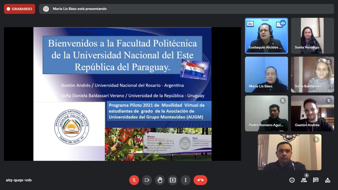
Task: Select Gastón Andrés video tile
Action: 312,113
